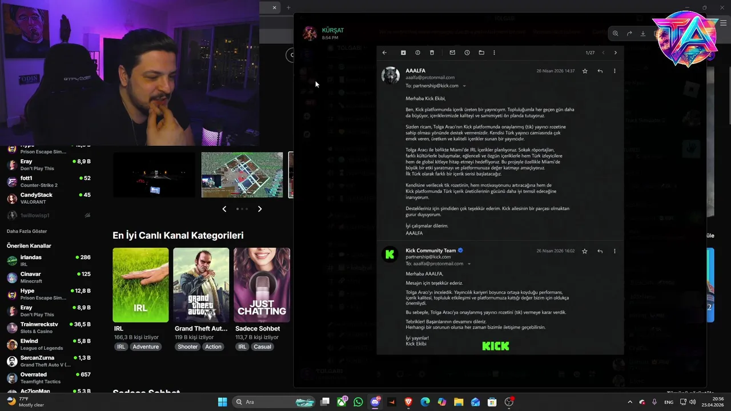Go back in Kick carousel with left arrow

tap(224, 209)
